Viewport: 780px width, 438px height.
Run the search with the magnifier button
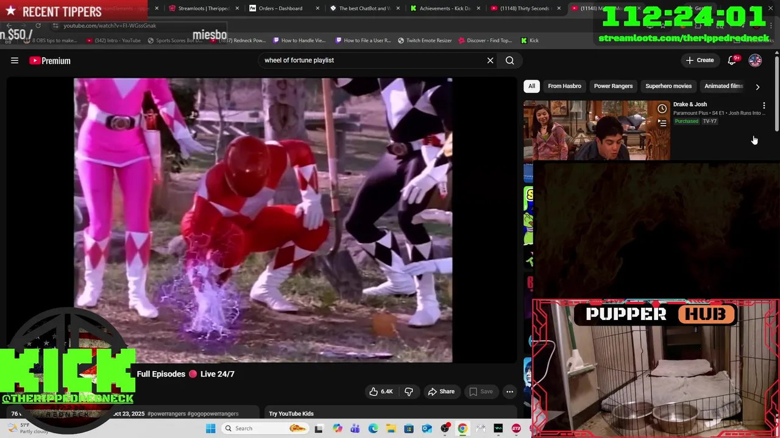(x=510, y=60)
